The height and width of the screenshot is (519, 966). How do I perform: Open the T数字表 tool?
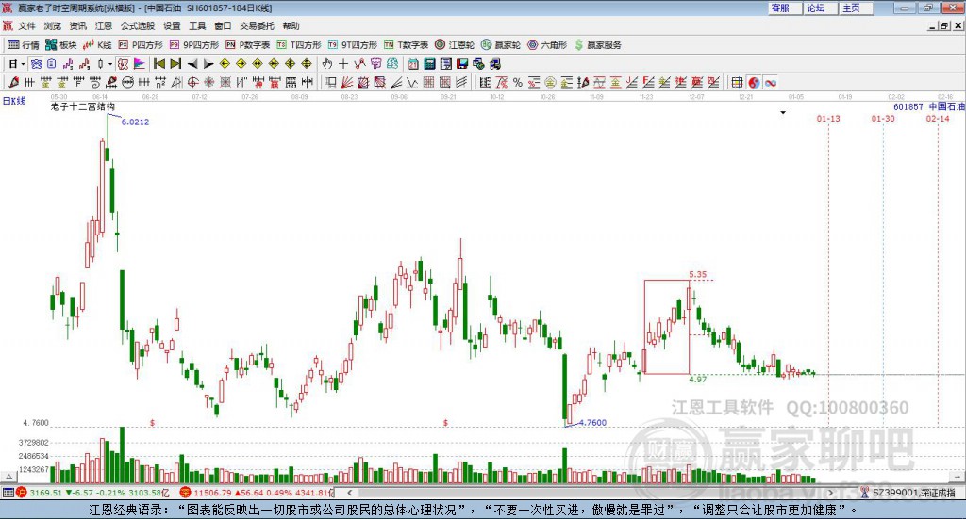(406, 45)
